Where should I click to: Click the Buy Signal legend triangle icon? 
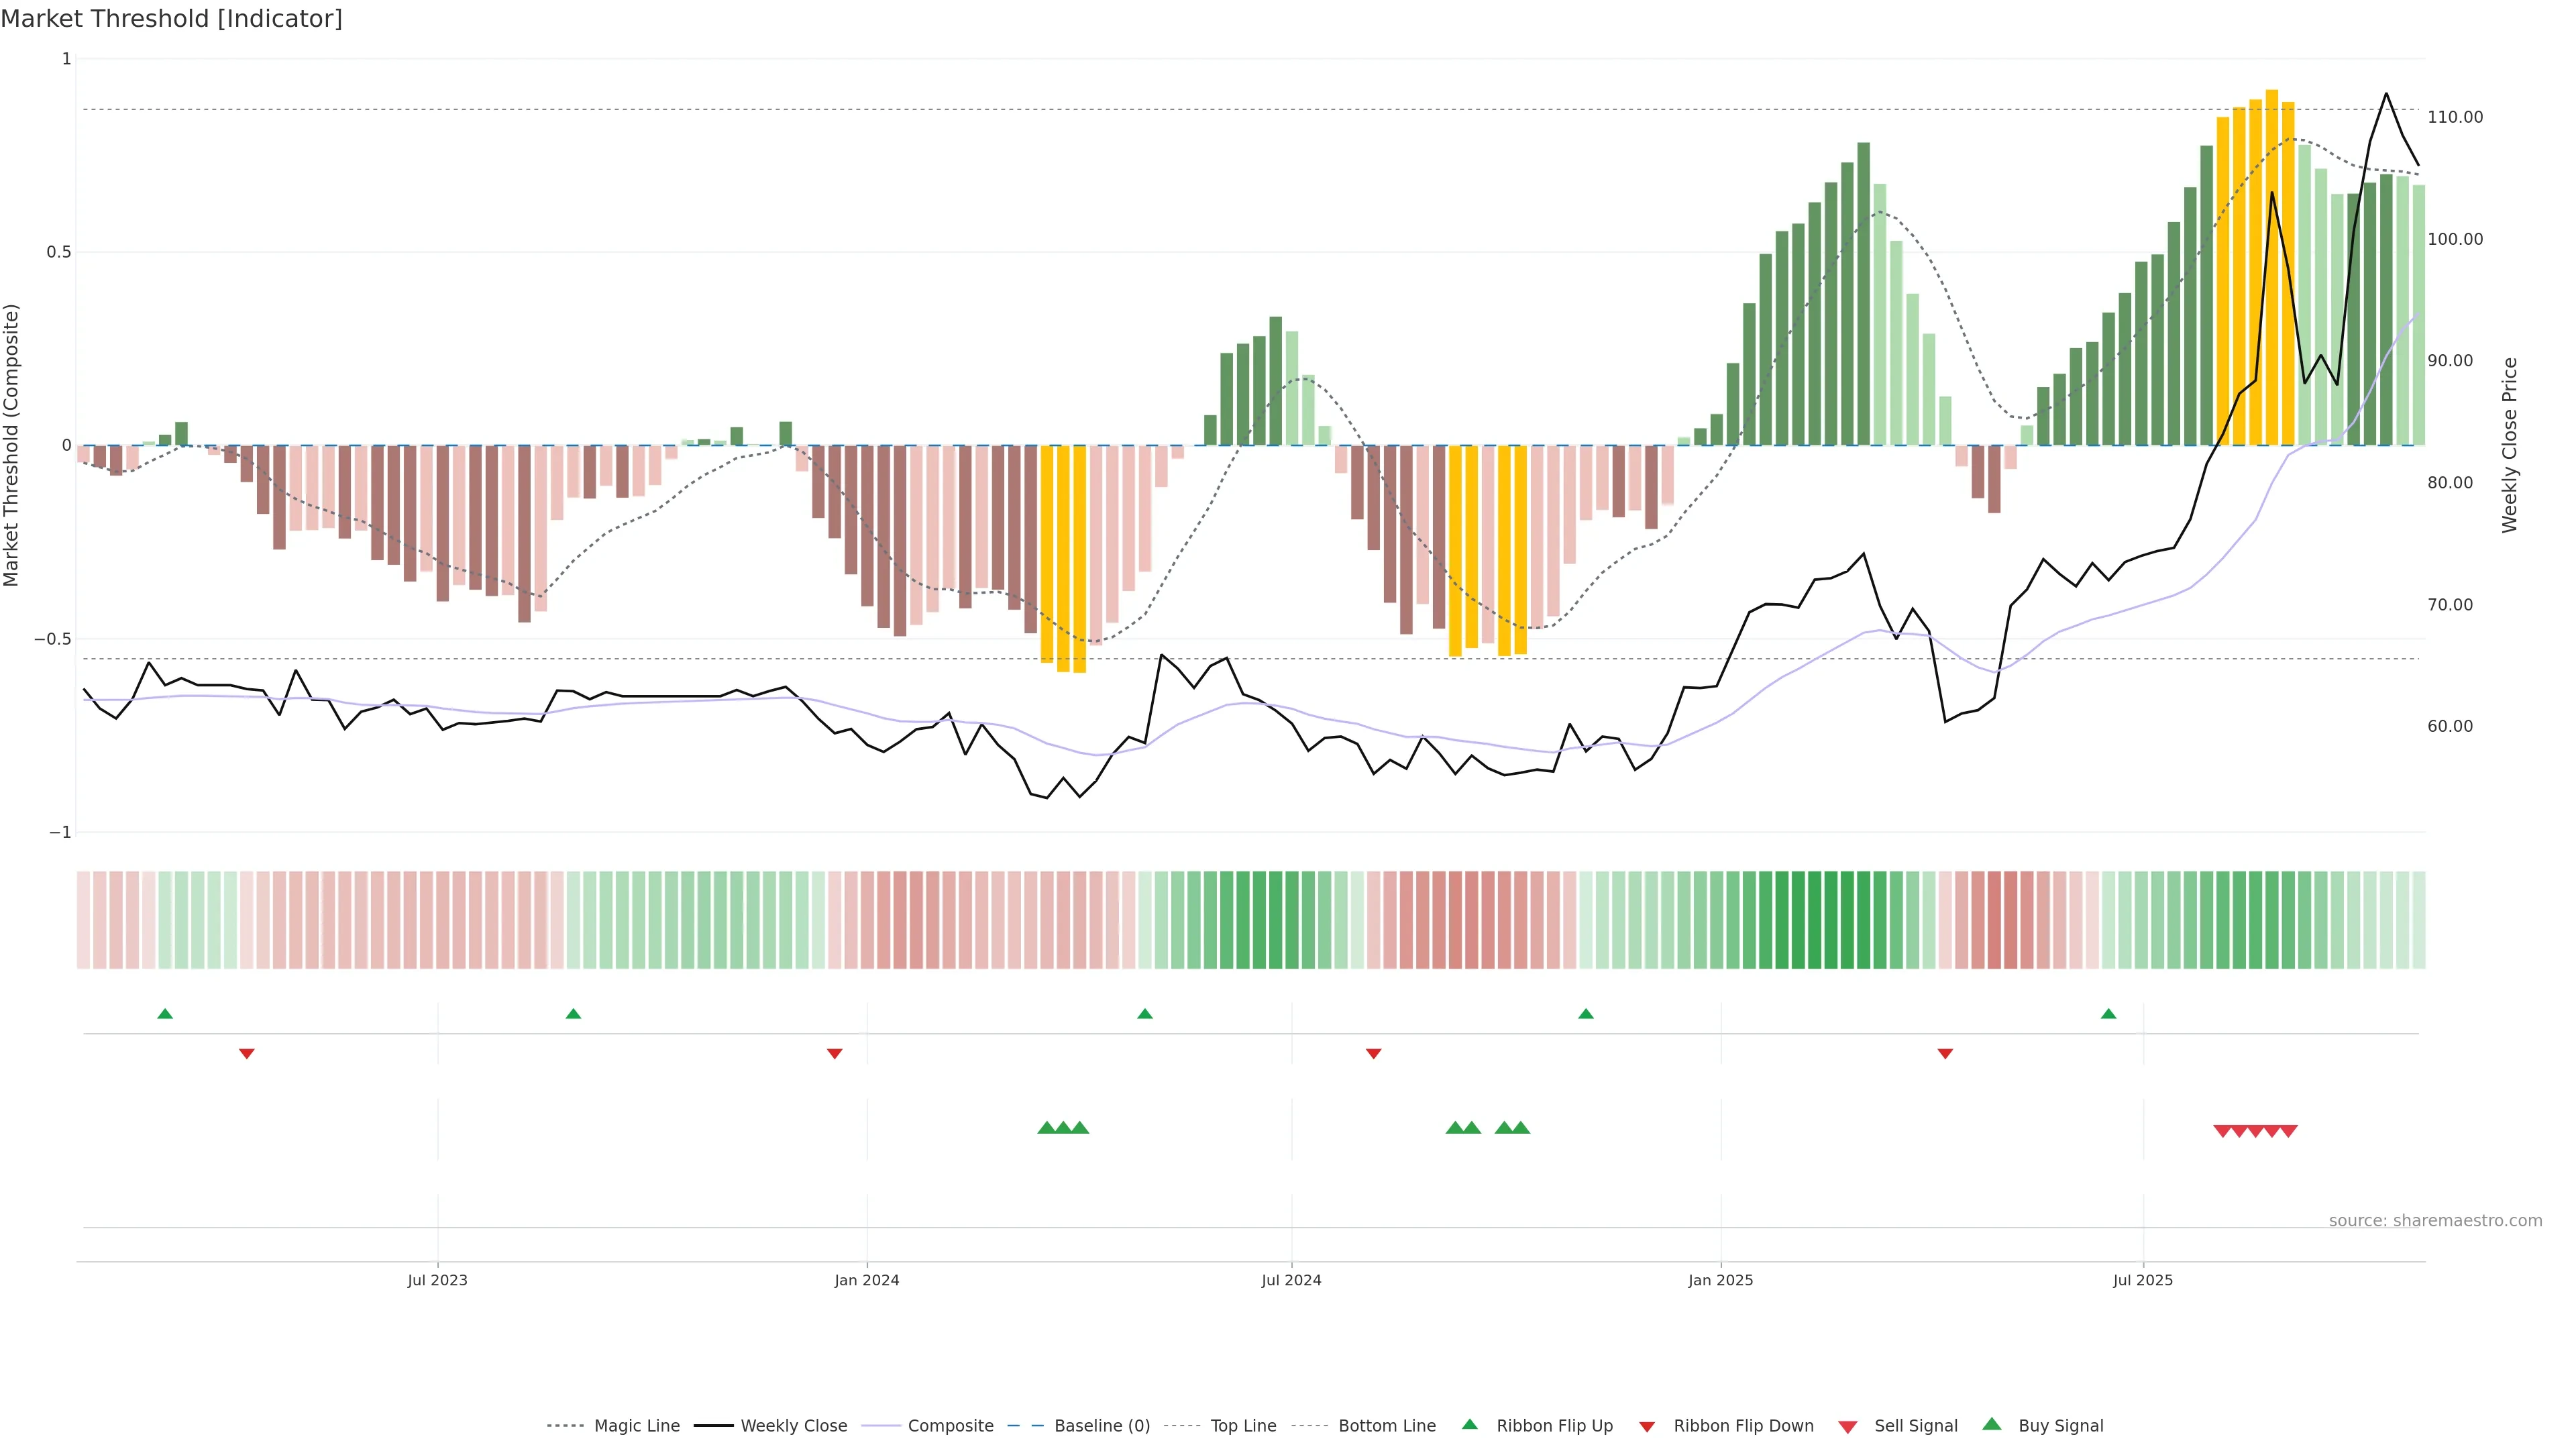(1992, 1425)
